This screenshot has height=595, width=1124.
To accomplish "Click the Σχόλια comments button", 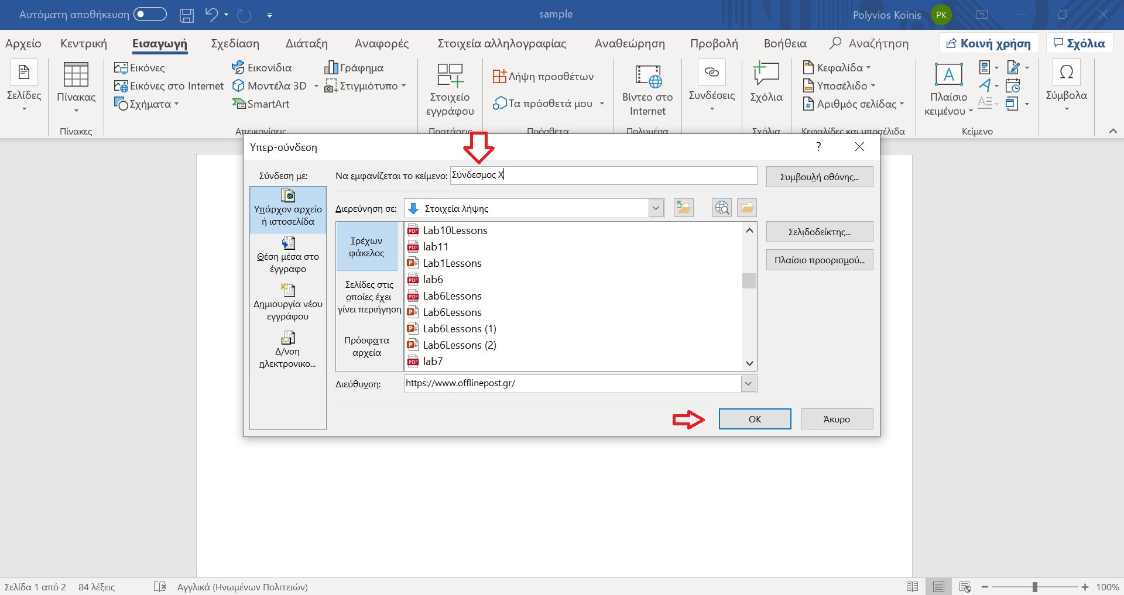I will 1079,43.
